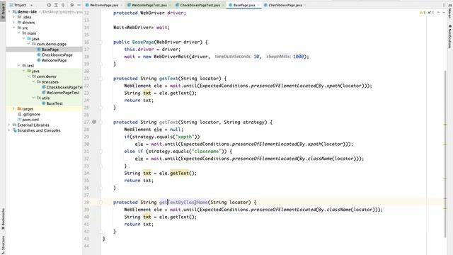This screenshot has height=255, width=453.
Task: Open the editor tabs more-options menu
Action: tap(444, 5)
